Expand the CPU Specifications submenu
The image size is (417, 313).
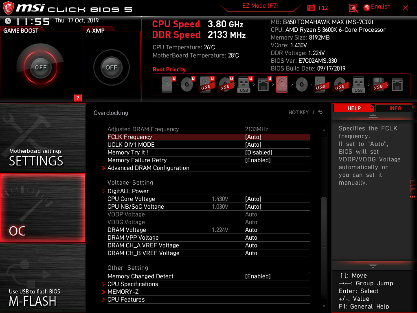pos(208,284)
